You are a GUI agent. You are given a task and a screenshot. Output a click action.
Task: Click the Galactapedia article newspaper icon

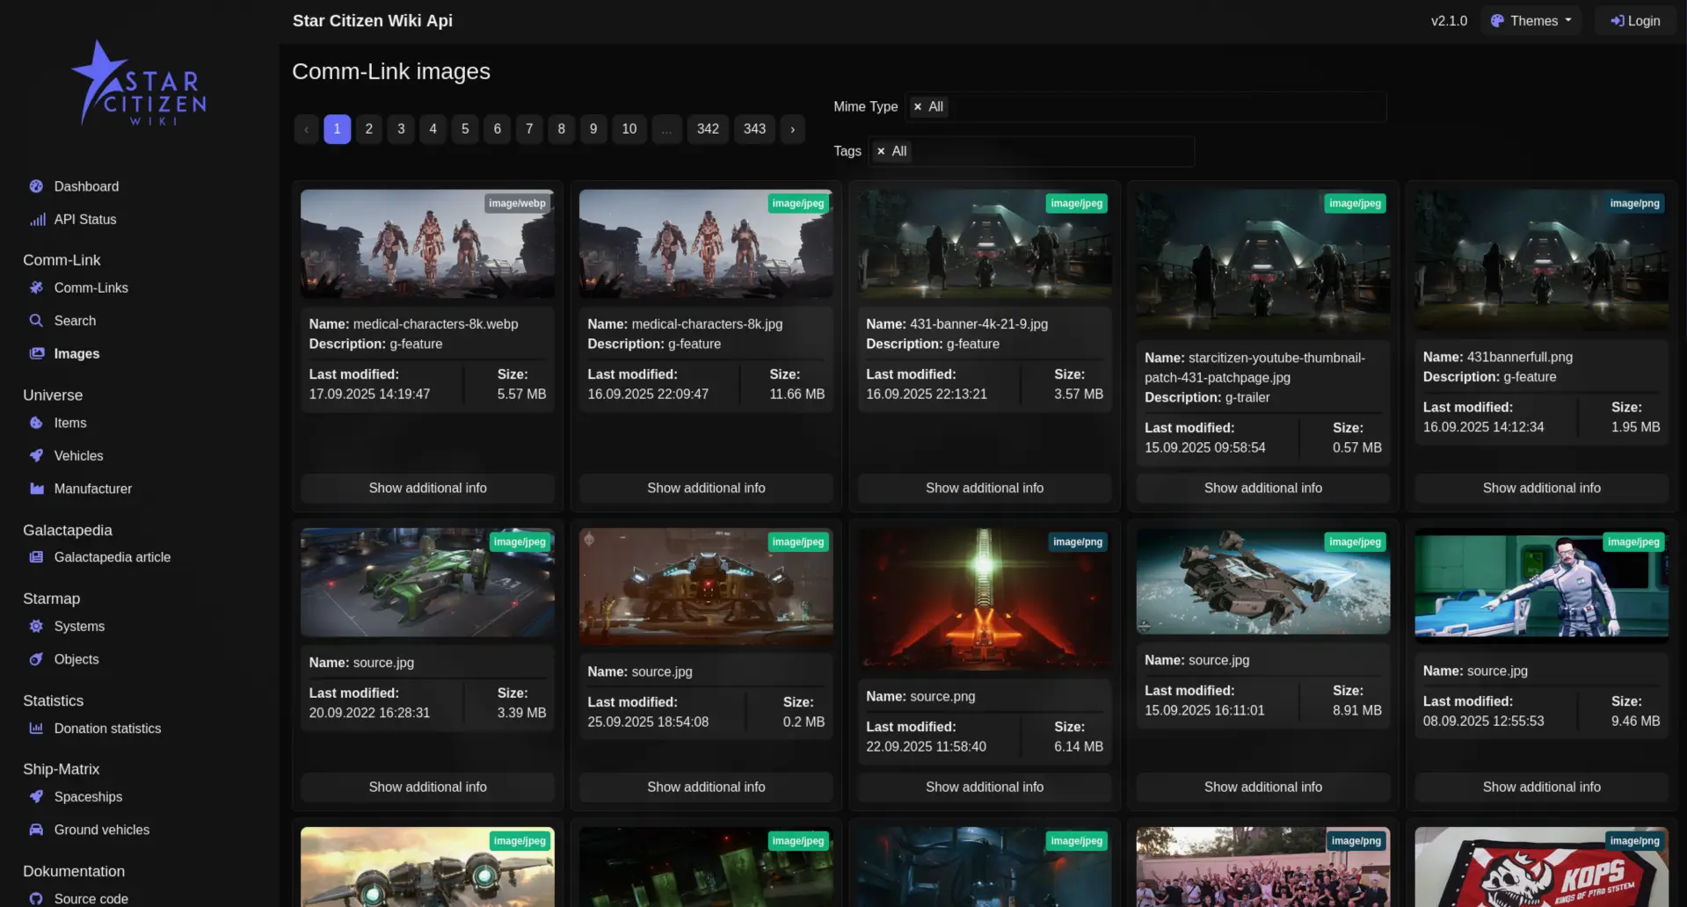click(x=36, y=557)
